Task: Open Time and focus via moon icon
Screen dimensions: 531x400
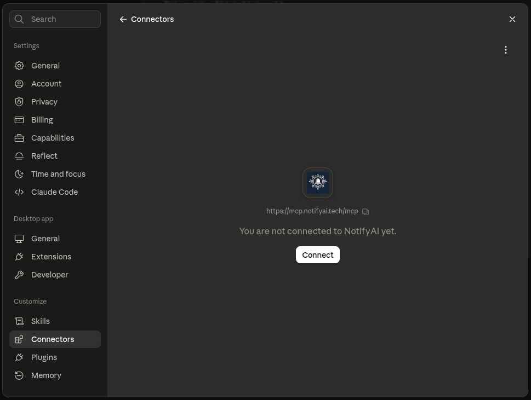Action: tap(19, 174)
